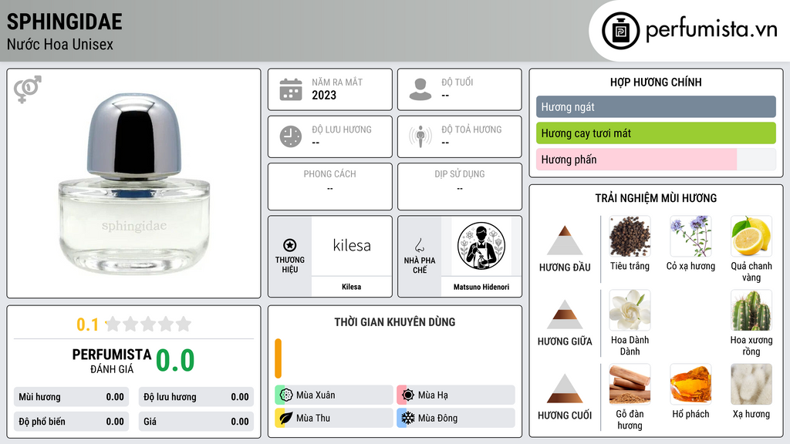Click the Kilesa brand name label
This screenshot has width=790, height=444.
[351, 287]
